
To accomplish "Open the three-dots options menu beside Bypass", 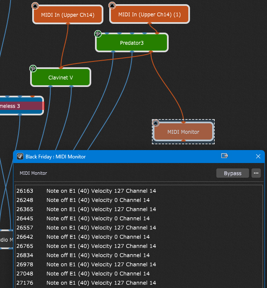I will [256, 173].
